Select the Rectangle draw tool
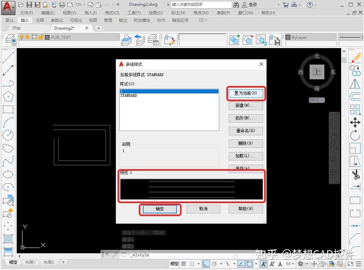 click(x=8, y=109)
